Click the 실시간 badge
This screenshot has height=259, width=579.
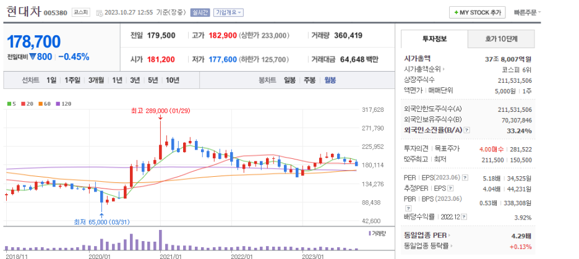(x=200, y=12)
